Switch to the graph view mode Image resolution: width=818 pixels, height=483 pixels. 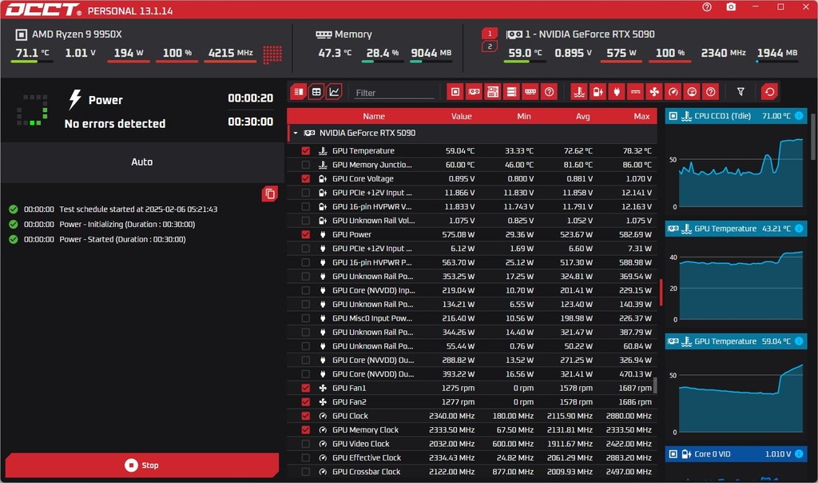pos(334,92)
